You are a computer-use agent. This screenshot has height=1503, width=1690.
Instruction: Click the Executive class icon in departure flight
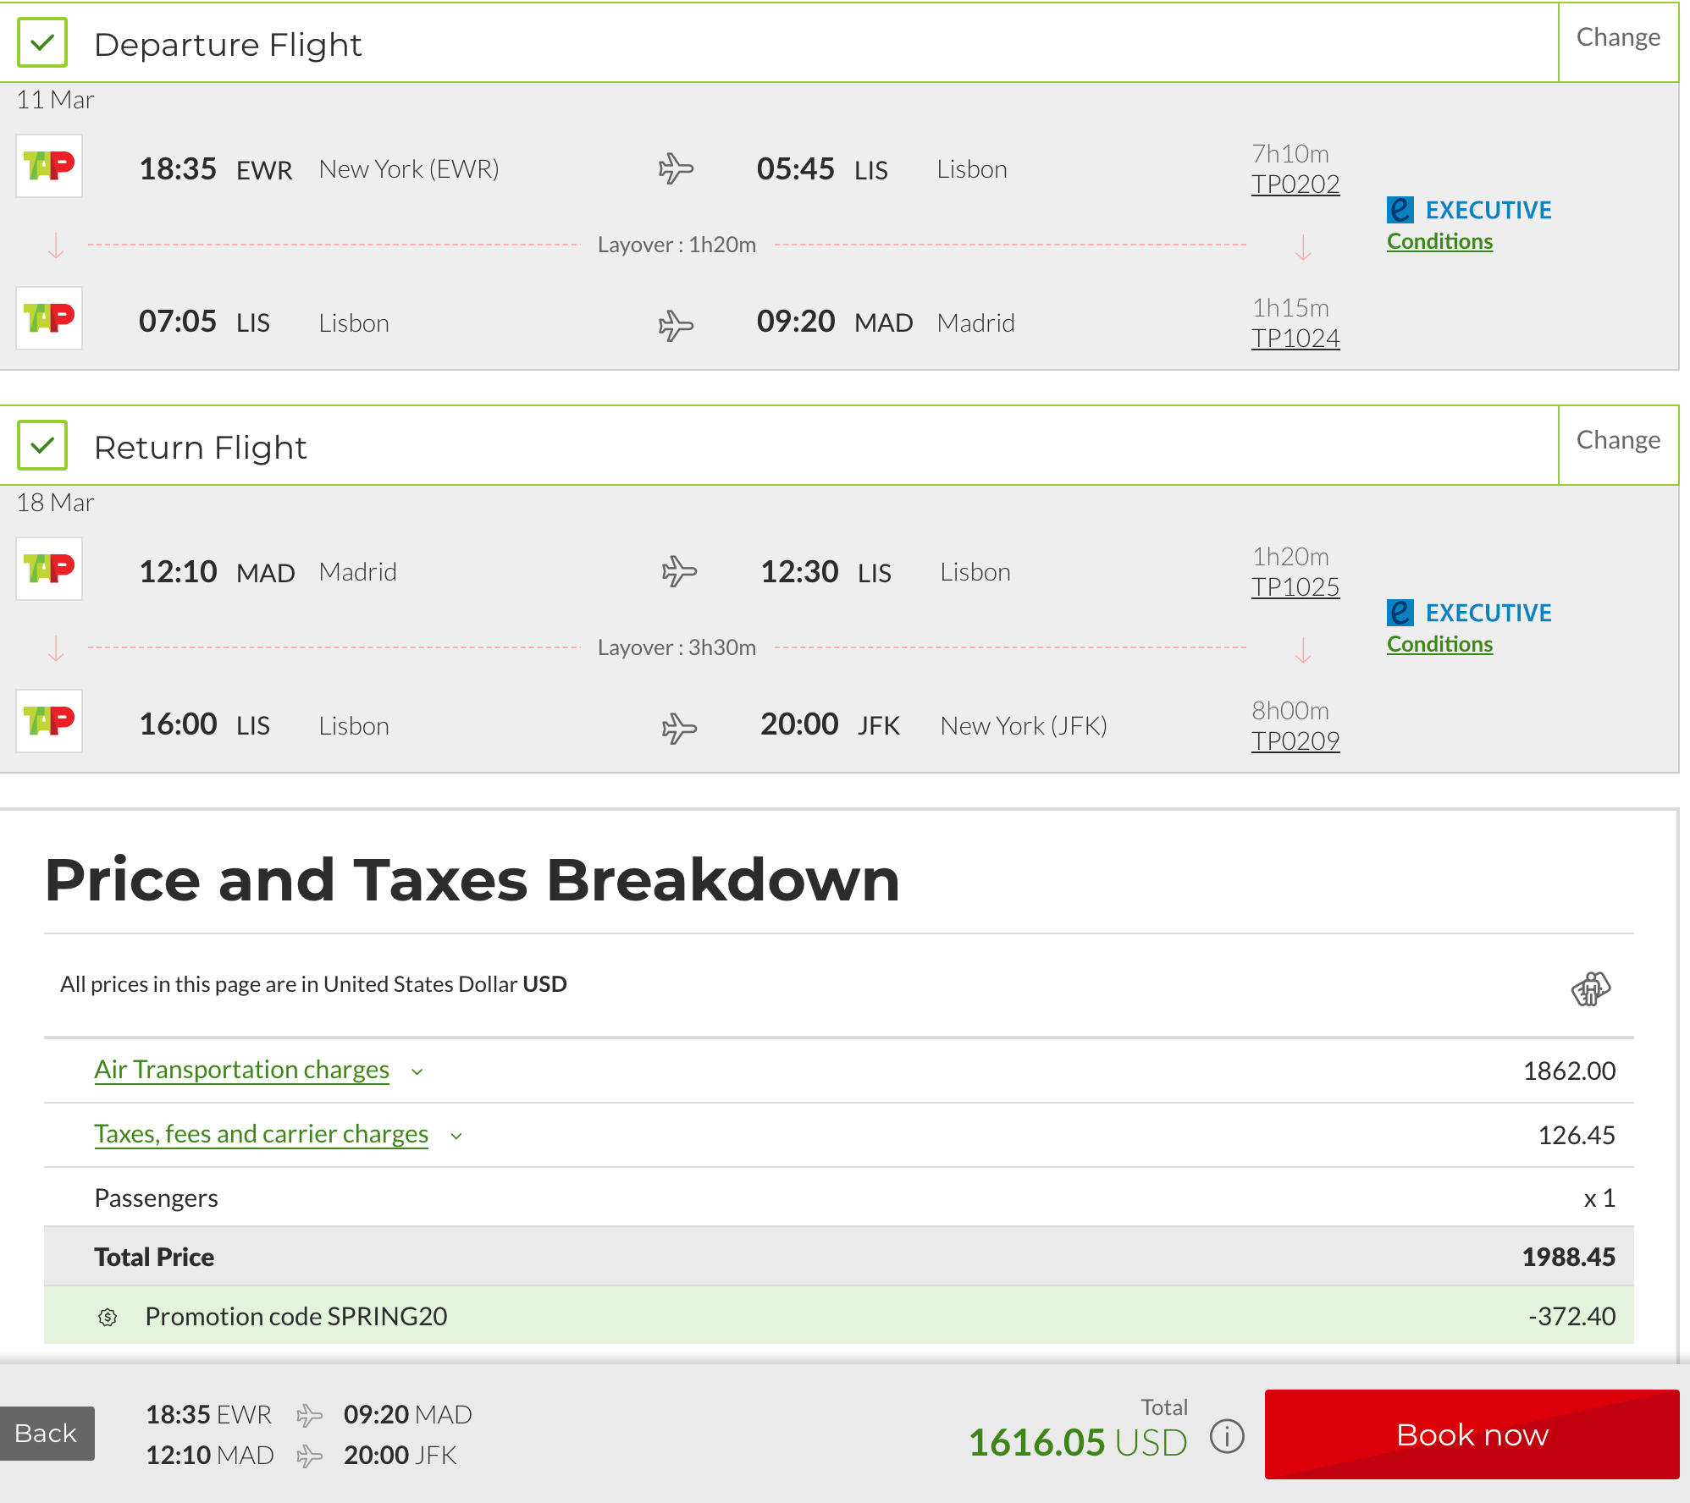pos(1400,210)
